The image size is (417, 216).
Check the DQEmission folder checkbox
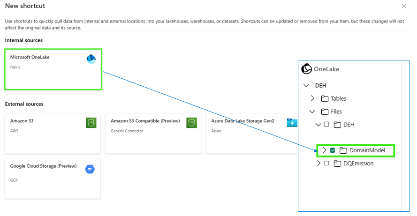[326, 164]
